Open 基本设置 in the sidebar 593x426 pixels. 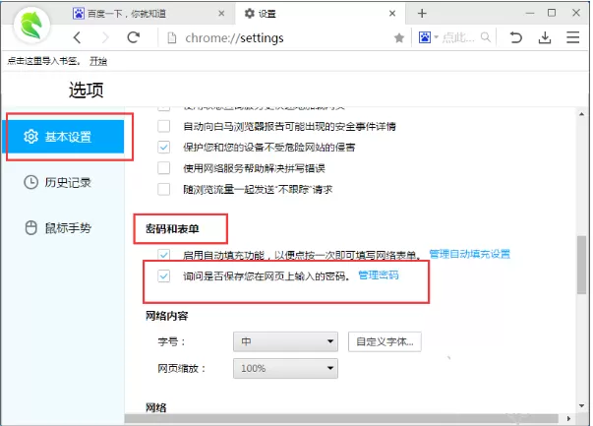tap(63, 137)
